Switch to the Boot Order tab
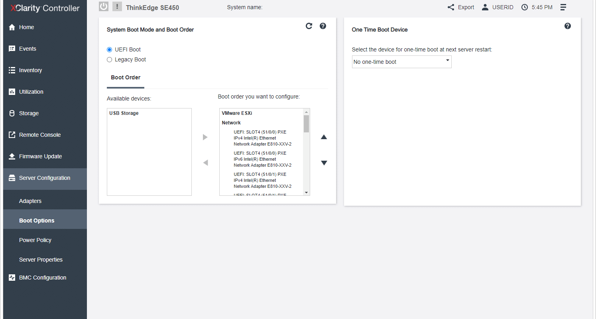 point(126,77)
